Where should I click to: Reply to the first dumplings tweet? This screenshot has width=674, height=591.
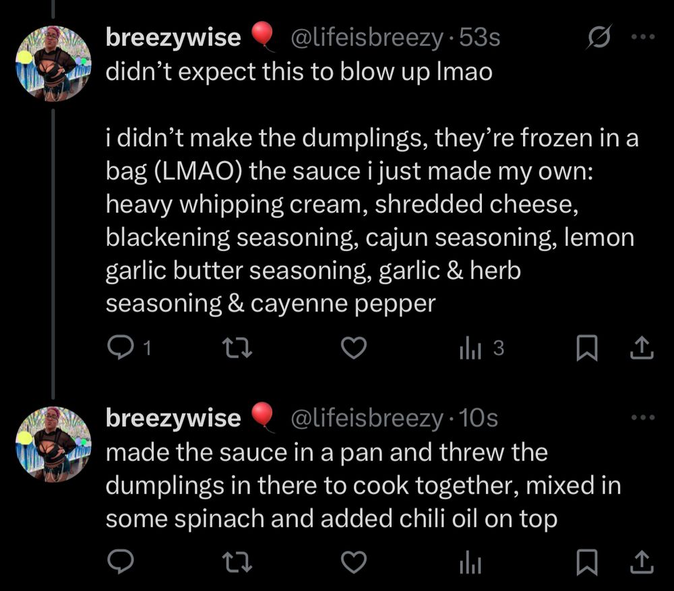120,348
